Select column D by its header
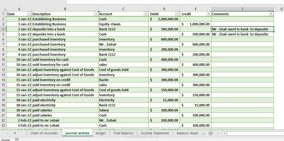The image size is (284, 141). click(164, 9)
